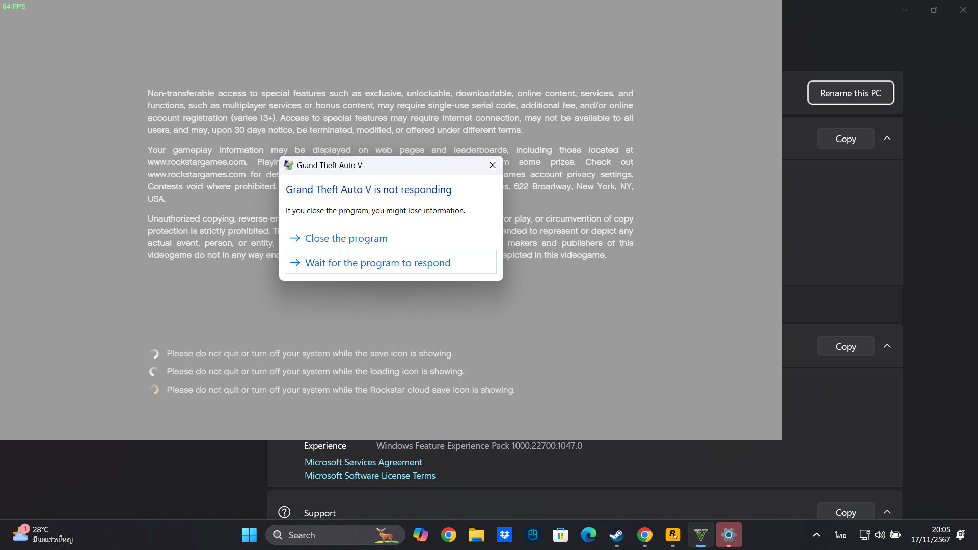Minimize the Settings window

click(905, 10)
